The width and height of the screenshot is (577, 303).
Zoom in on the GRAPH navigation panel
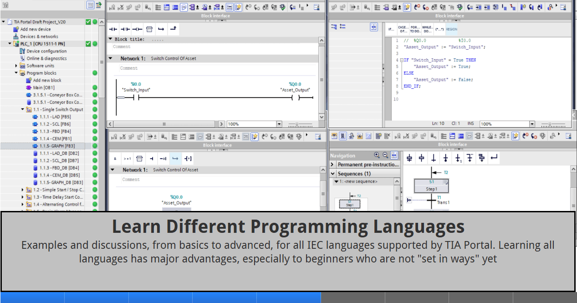click(x=377, y=155)
